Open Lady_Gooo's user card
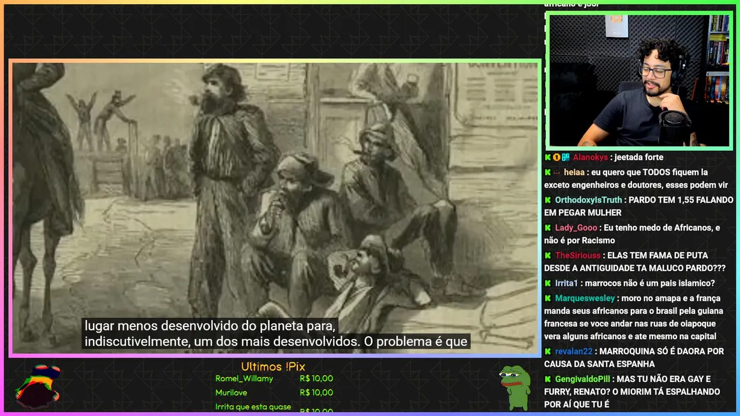 (x=576, y=228)
